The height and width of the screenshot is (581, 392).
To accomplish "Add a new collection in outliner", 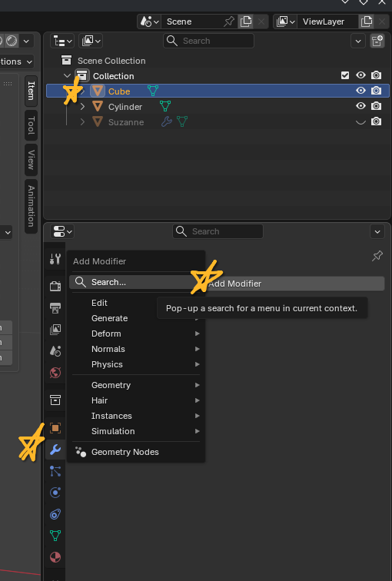I will 377,41.
